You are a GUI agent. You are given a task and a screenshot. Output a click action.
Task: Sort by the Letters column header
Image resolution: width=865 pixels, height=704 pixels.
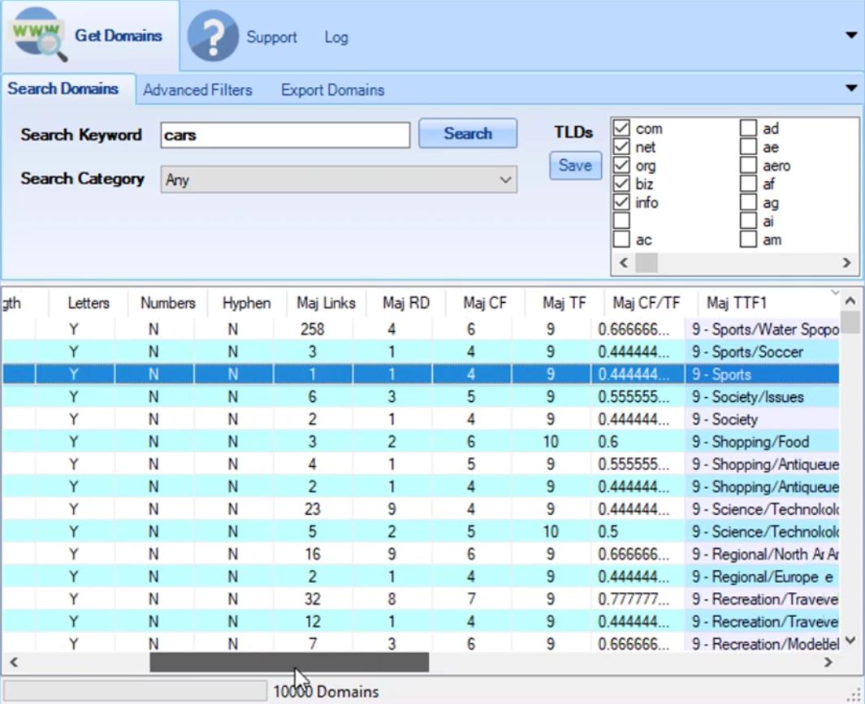coord(89,303)
